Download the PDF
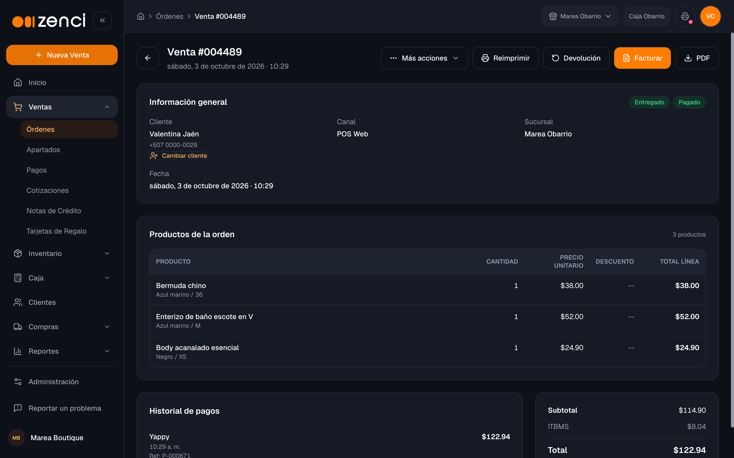This screenshot has width=734, height=458. click(697, 58)
